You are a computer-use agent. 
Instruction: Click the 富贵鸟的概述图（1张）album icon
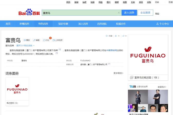click(132, 78)
